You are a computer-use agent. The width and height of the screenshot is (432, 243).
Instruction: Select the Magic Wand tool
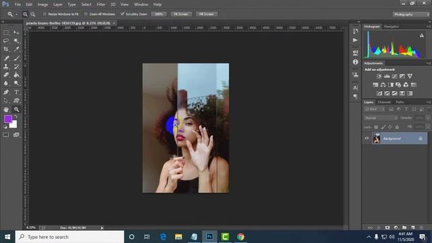click(16, 40)
